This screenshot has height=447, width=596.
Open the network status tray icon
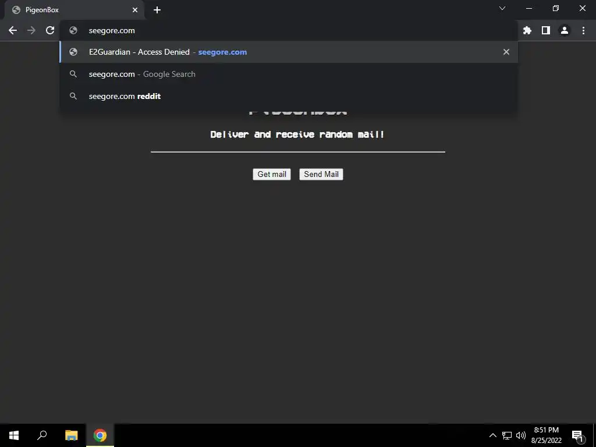[507, 435]
